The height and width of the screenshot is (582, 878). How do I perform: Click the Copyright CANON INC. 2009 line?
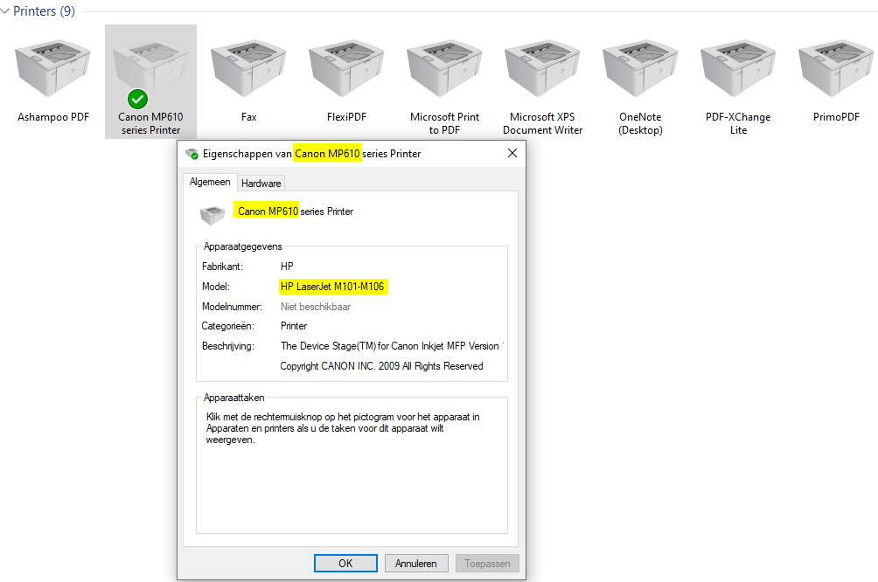tap(381, 366)
